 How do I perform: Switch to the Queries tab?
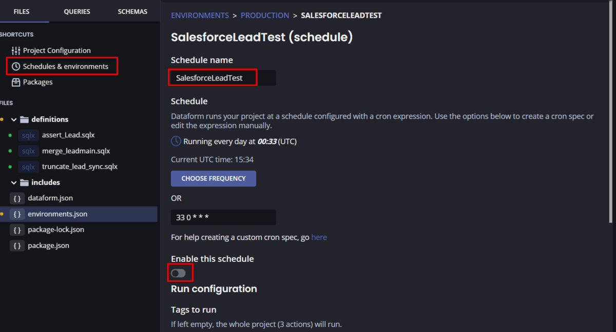[x=77, y=11]
